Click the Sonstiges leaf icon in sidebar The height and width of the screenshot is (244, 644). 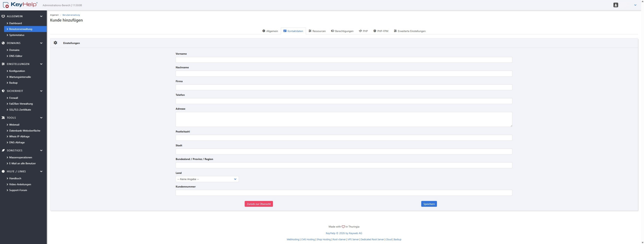pos(3,150)
